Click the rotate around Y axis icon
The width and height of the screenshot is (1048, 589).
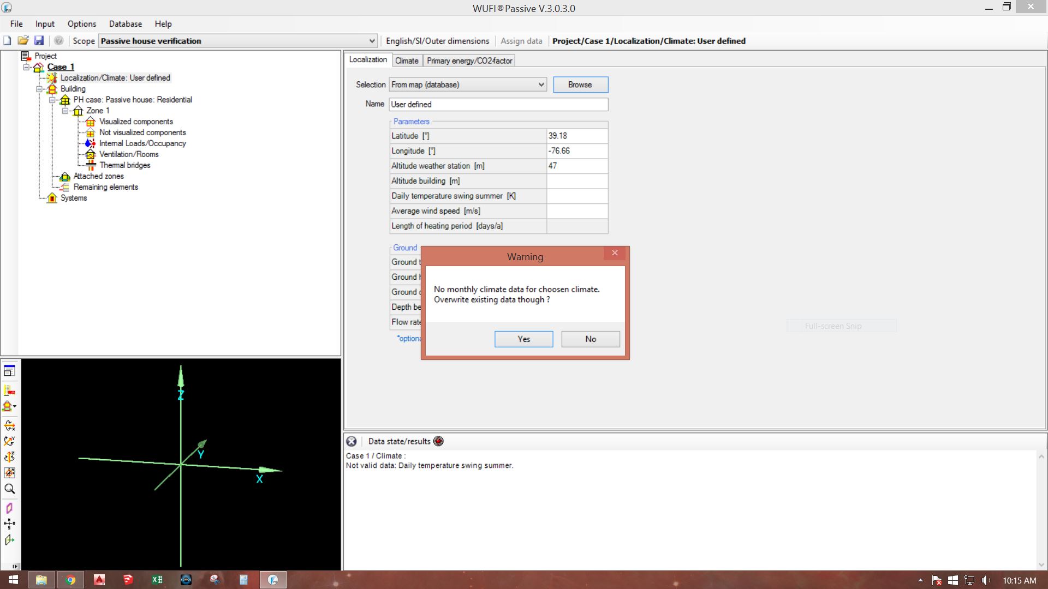click(x=9, y=441)
